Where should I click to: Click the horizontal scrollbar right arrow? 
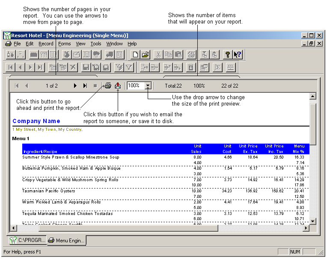306,228
